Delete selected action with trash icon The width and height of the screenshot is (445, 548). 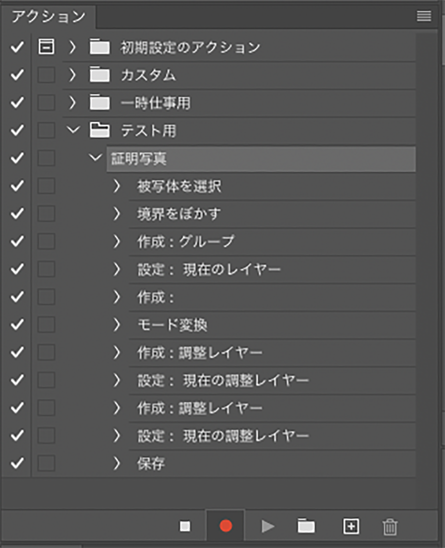coord(390,527)
